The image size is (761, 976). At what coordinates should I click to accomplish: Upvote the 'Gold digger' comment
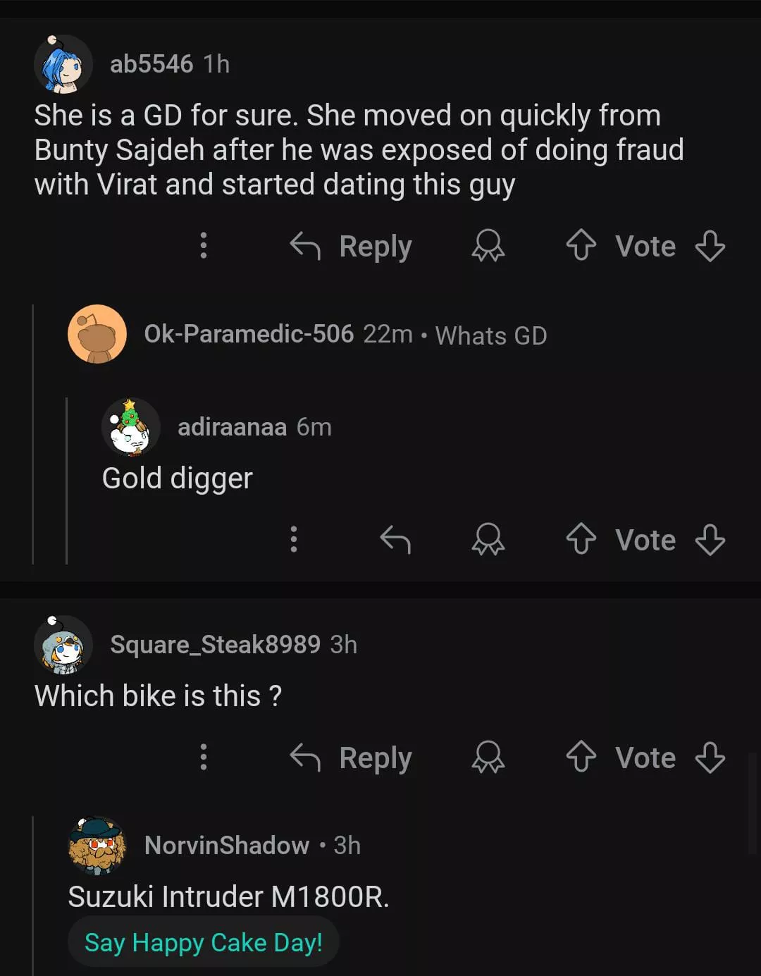581,540
